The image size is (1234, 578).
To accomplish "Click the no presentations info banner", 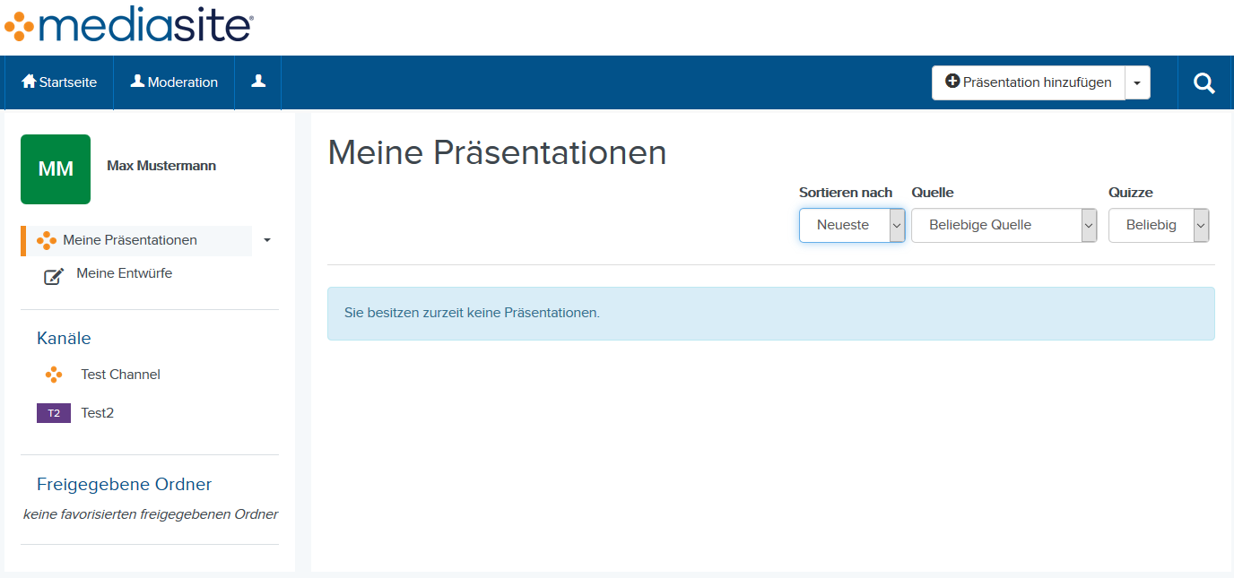I will pos(770,314).
